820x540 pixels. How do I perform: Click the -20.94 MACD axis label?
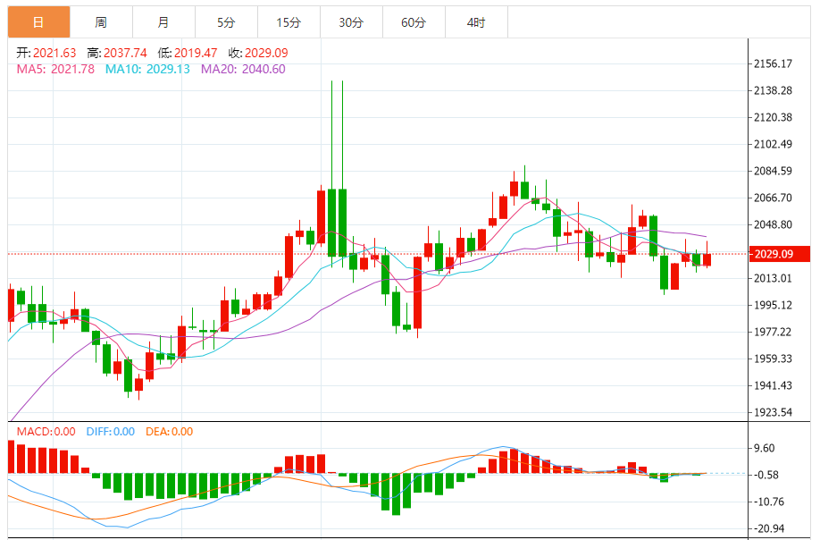pos(769,528)
